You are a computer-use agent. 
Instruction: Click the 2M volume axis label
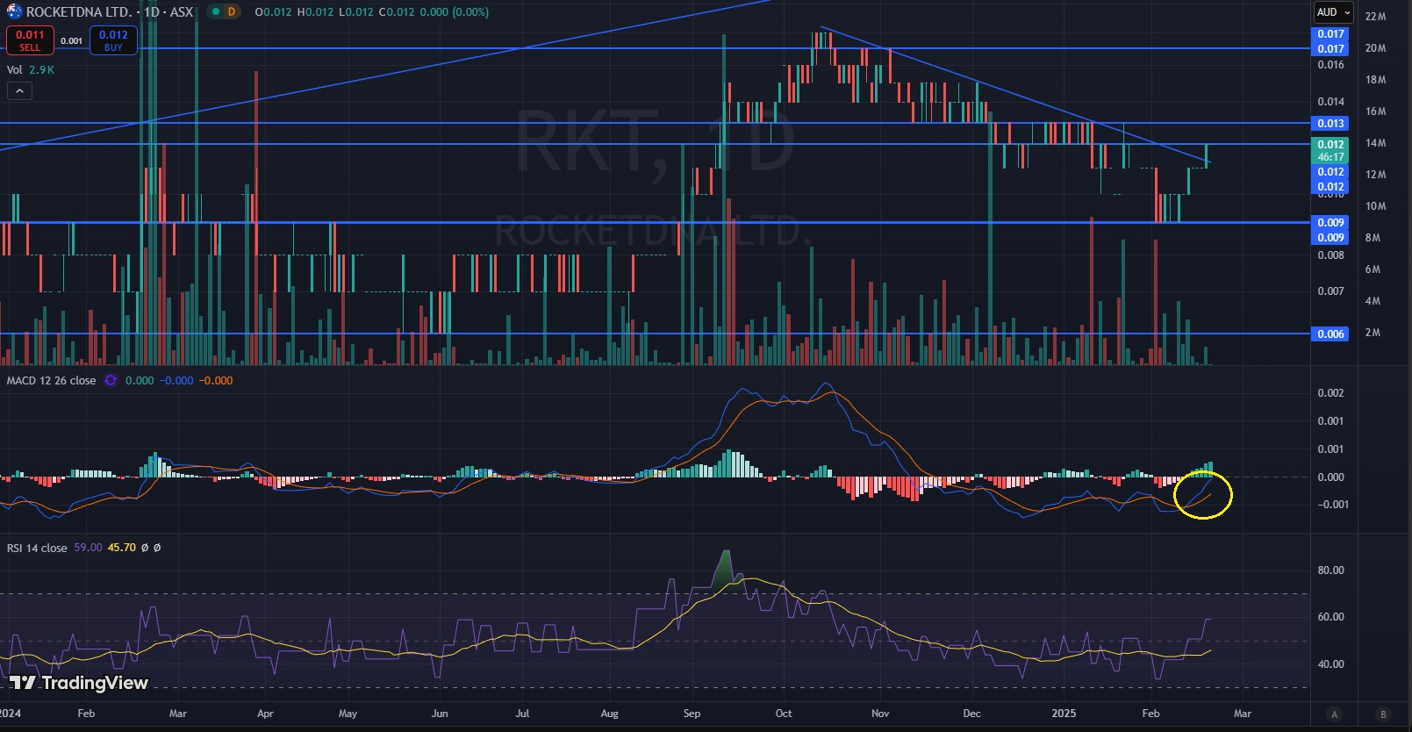pos(1373,333)
